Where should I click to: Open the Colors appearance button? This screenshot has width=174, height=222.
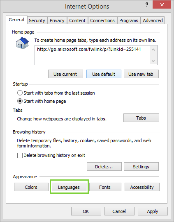[x=31, y=187]
